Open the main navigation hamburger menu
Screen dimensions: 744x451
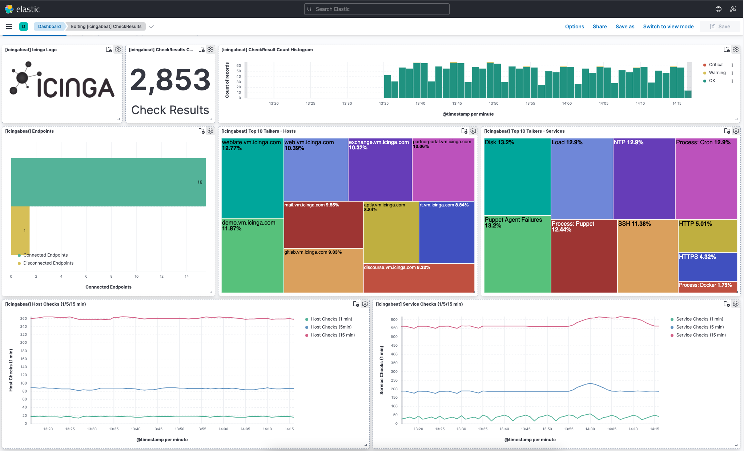tap(9, 27)
